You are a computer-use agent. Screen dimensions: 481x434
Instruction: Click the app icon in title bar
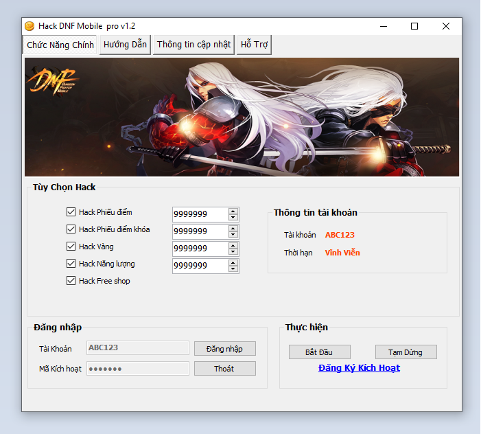(x=30, y=26)
